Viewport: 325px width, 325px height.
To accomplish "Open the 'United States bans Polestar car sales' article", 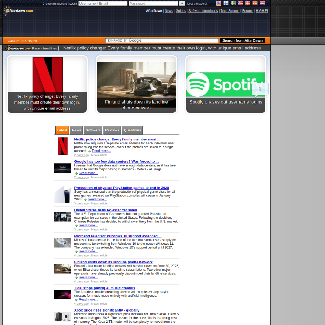I will (105, 210).
